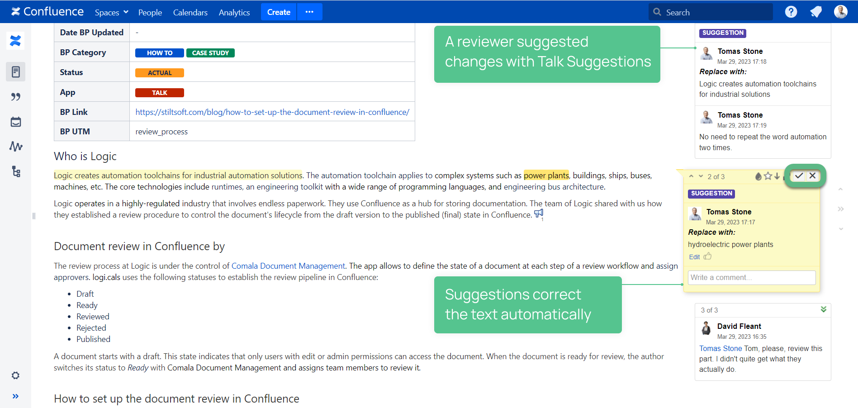This screenshot has height=408, width=858.
Task: Open page tree icon in sidebar
Action: [16, 171]
